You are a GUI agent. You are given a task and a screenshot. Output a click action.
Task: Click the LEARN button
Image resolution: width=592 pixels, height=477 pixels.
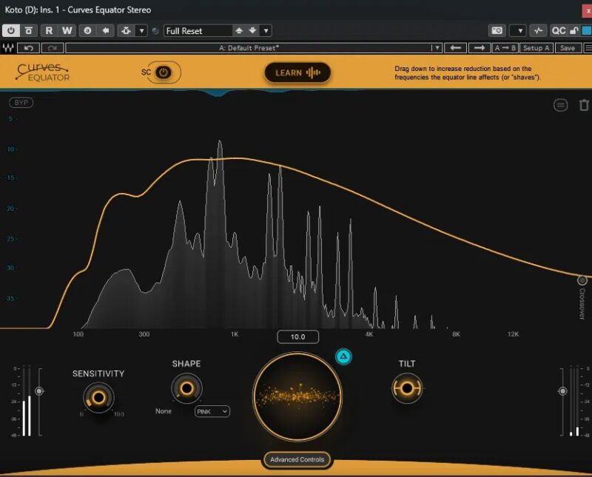coord(297,72)
